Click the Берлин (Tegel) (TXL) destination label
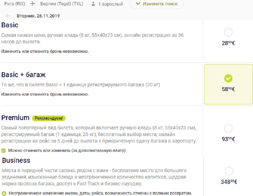The image size is (253, 196). tap(62, 4)
